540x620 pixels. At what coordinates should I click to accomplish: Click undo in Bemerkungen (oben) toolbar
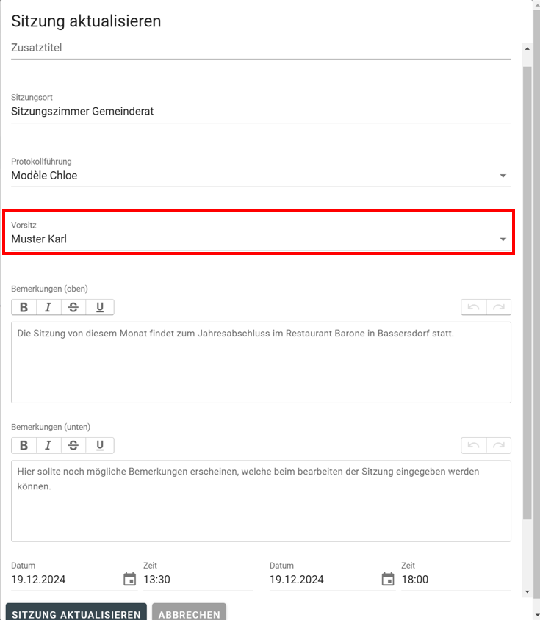pos(473,307)
